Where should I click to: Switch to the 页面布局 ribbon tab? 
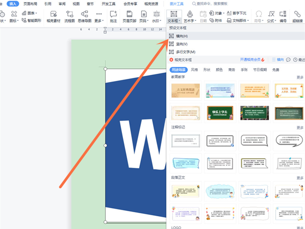(x=29, y=4)
